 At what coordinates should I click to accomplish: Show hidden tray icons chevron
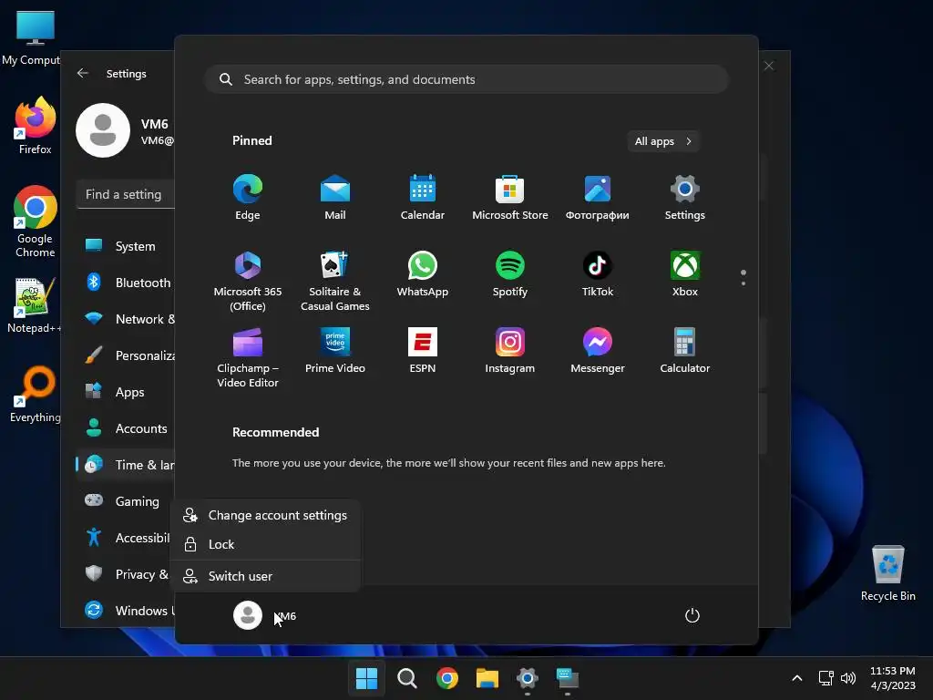click(x=797, y=678)
